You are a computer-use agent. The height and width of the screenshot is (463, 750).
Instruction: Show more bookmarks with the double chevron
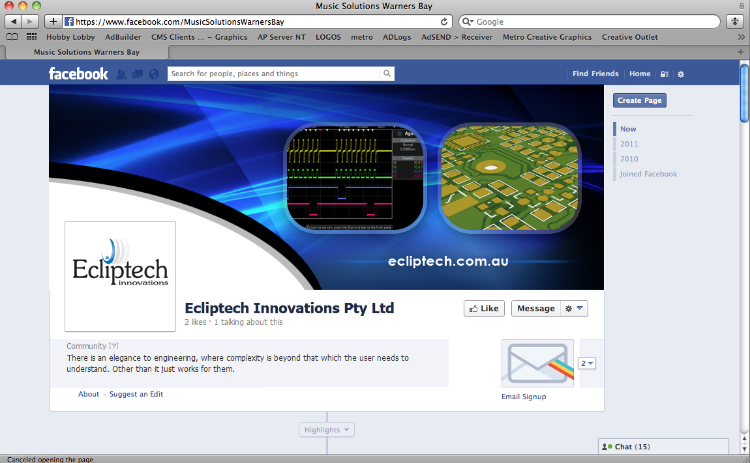[x=741, y=36]
